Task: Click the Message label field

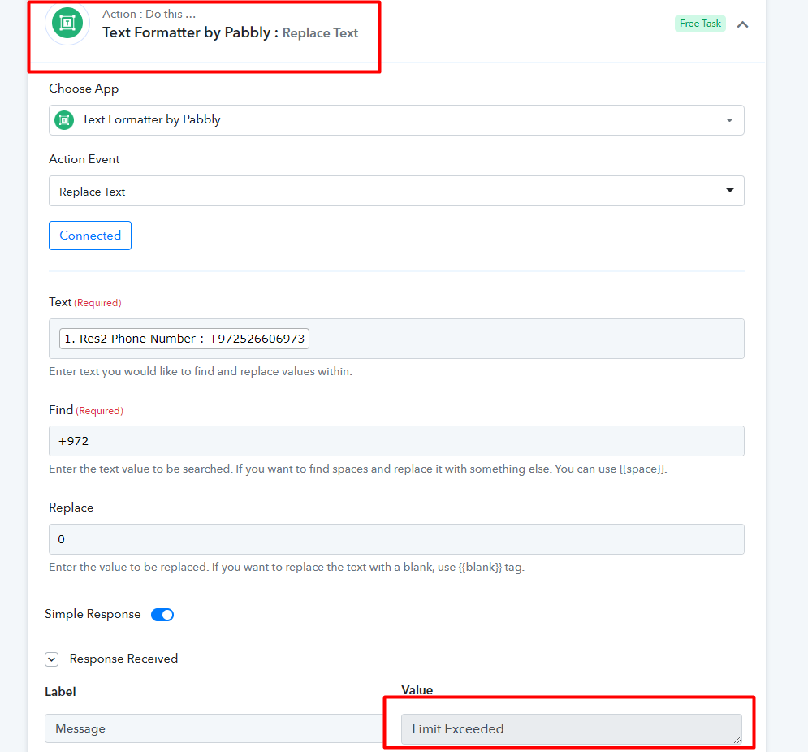Action: (x=214, y=728)
